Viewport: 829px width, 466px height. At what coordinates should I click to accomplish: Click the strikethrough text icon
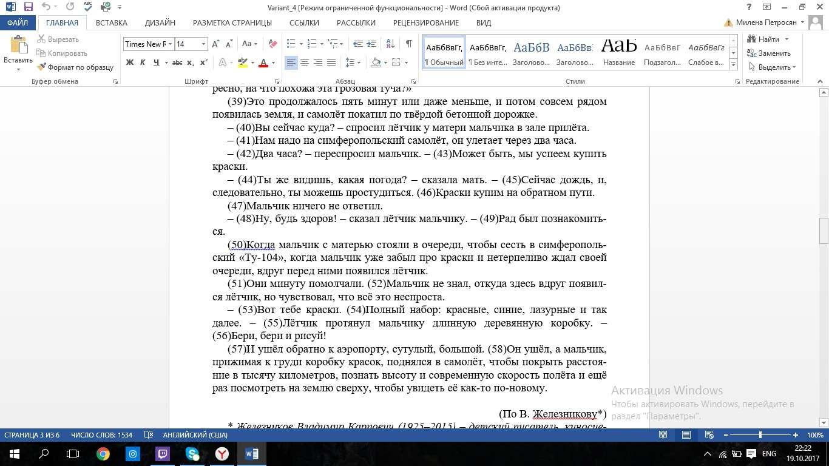click(177, 62)
